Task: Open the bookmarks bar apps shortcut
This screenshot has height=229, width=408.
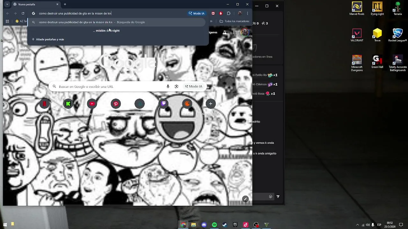Action: tap(7, 21)
